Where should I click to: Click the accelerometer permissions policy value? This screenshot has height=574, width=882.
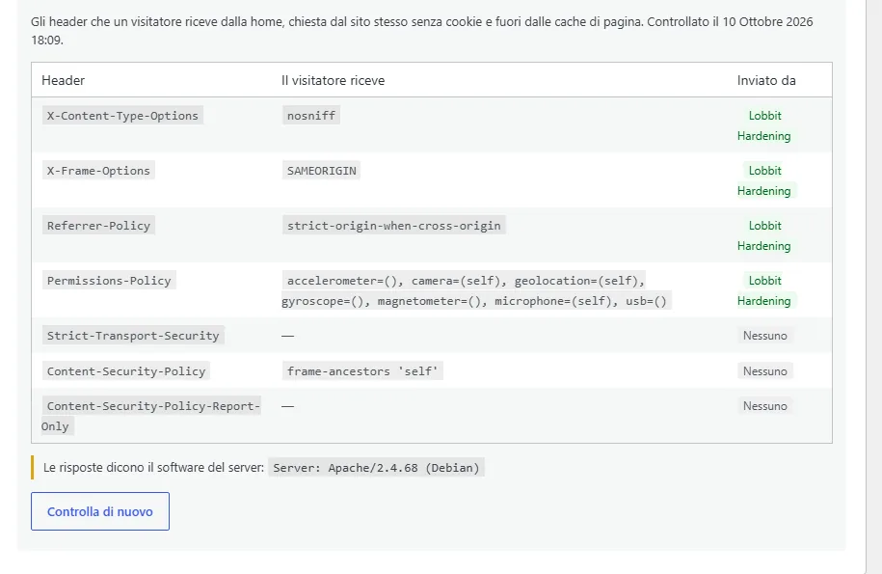point(476,291)
